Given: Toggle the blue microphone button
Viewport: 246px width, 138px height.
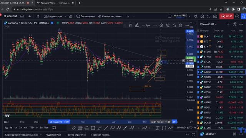Looking at the screenshot, I should point(243,16).
